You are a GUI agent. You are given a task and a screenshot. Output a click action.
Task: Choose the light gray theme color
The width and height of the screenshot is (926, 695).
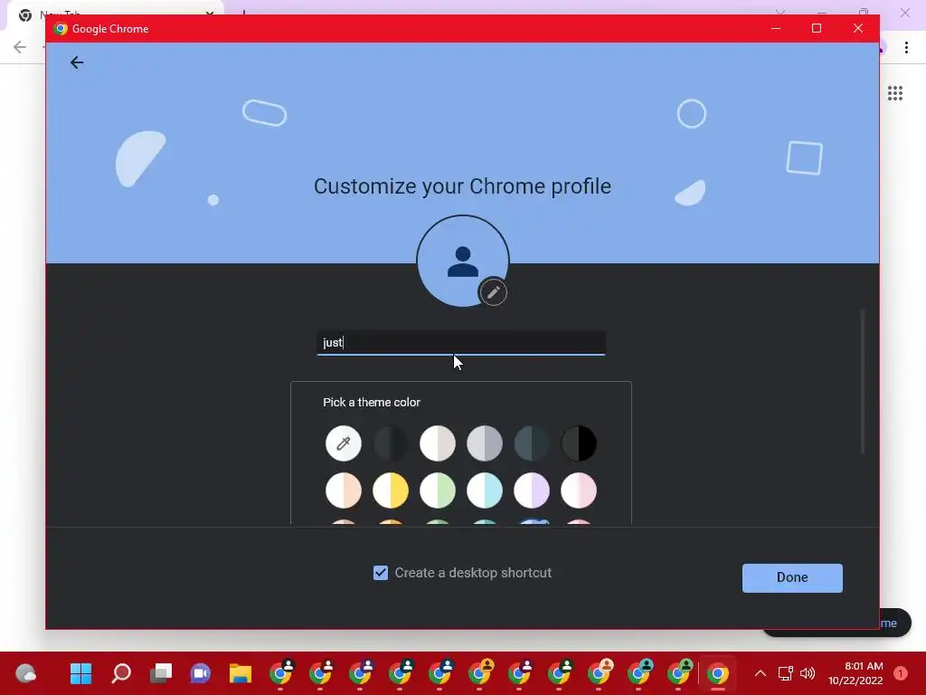click(485, 443)
